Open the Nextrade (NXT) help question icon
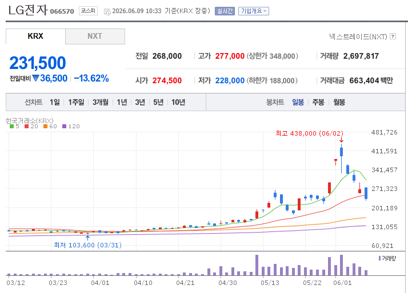 tap(393, 36)
